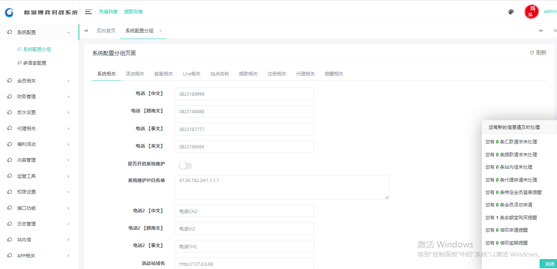Click the 系统维护IP白名单 text area
The width and height of the screenshot is (557, 269).
281,187
